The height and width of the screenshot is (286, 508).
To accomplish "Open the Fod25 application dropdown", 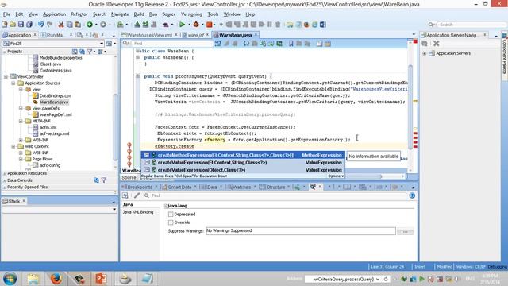I will tap(102, 44).
